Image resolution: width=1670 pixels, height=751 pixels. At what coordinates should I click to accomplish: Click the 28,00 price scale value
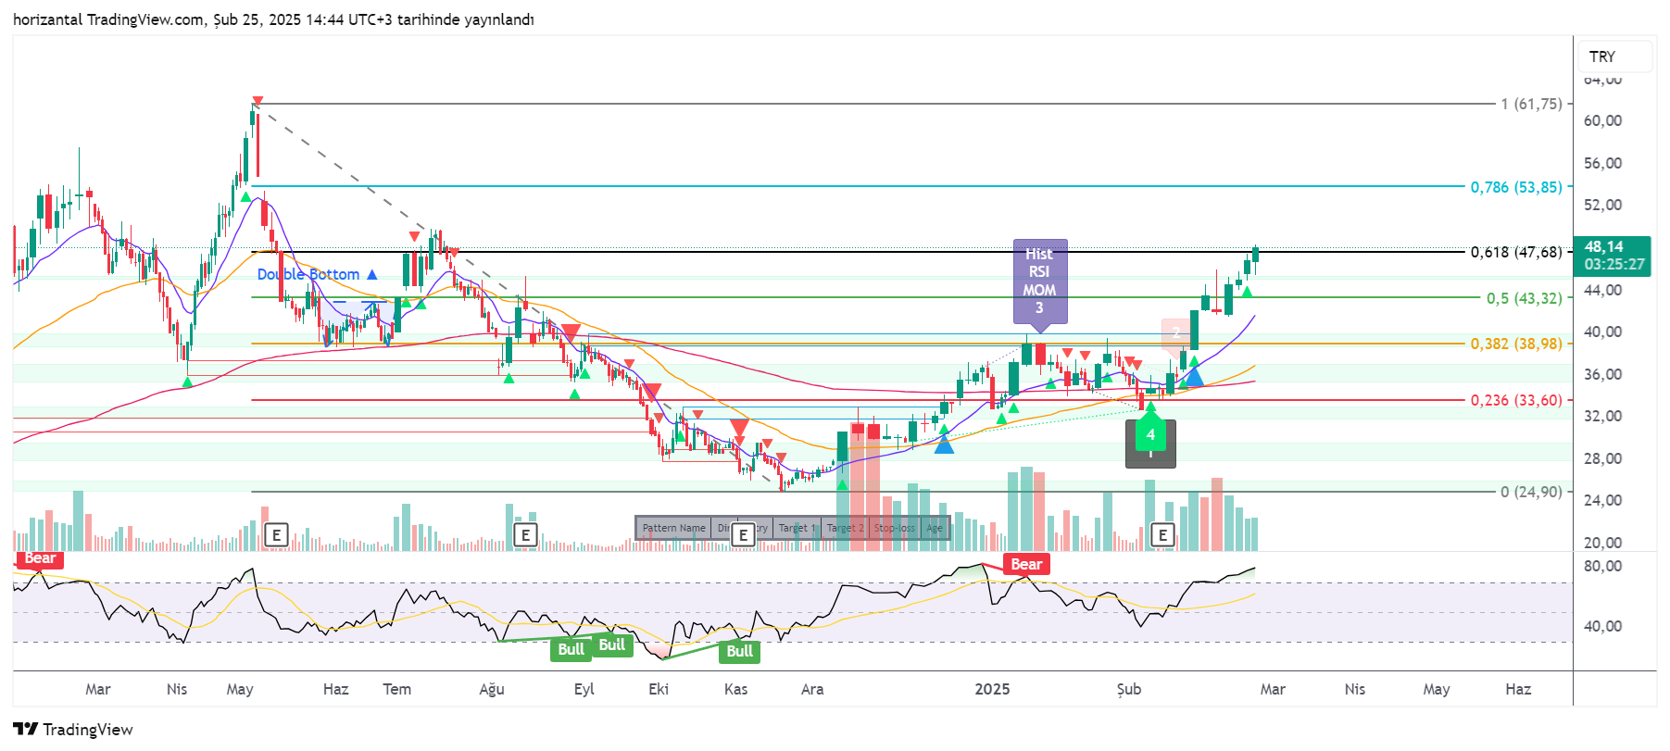coord(1603,458)
